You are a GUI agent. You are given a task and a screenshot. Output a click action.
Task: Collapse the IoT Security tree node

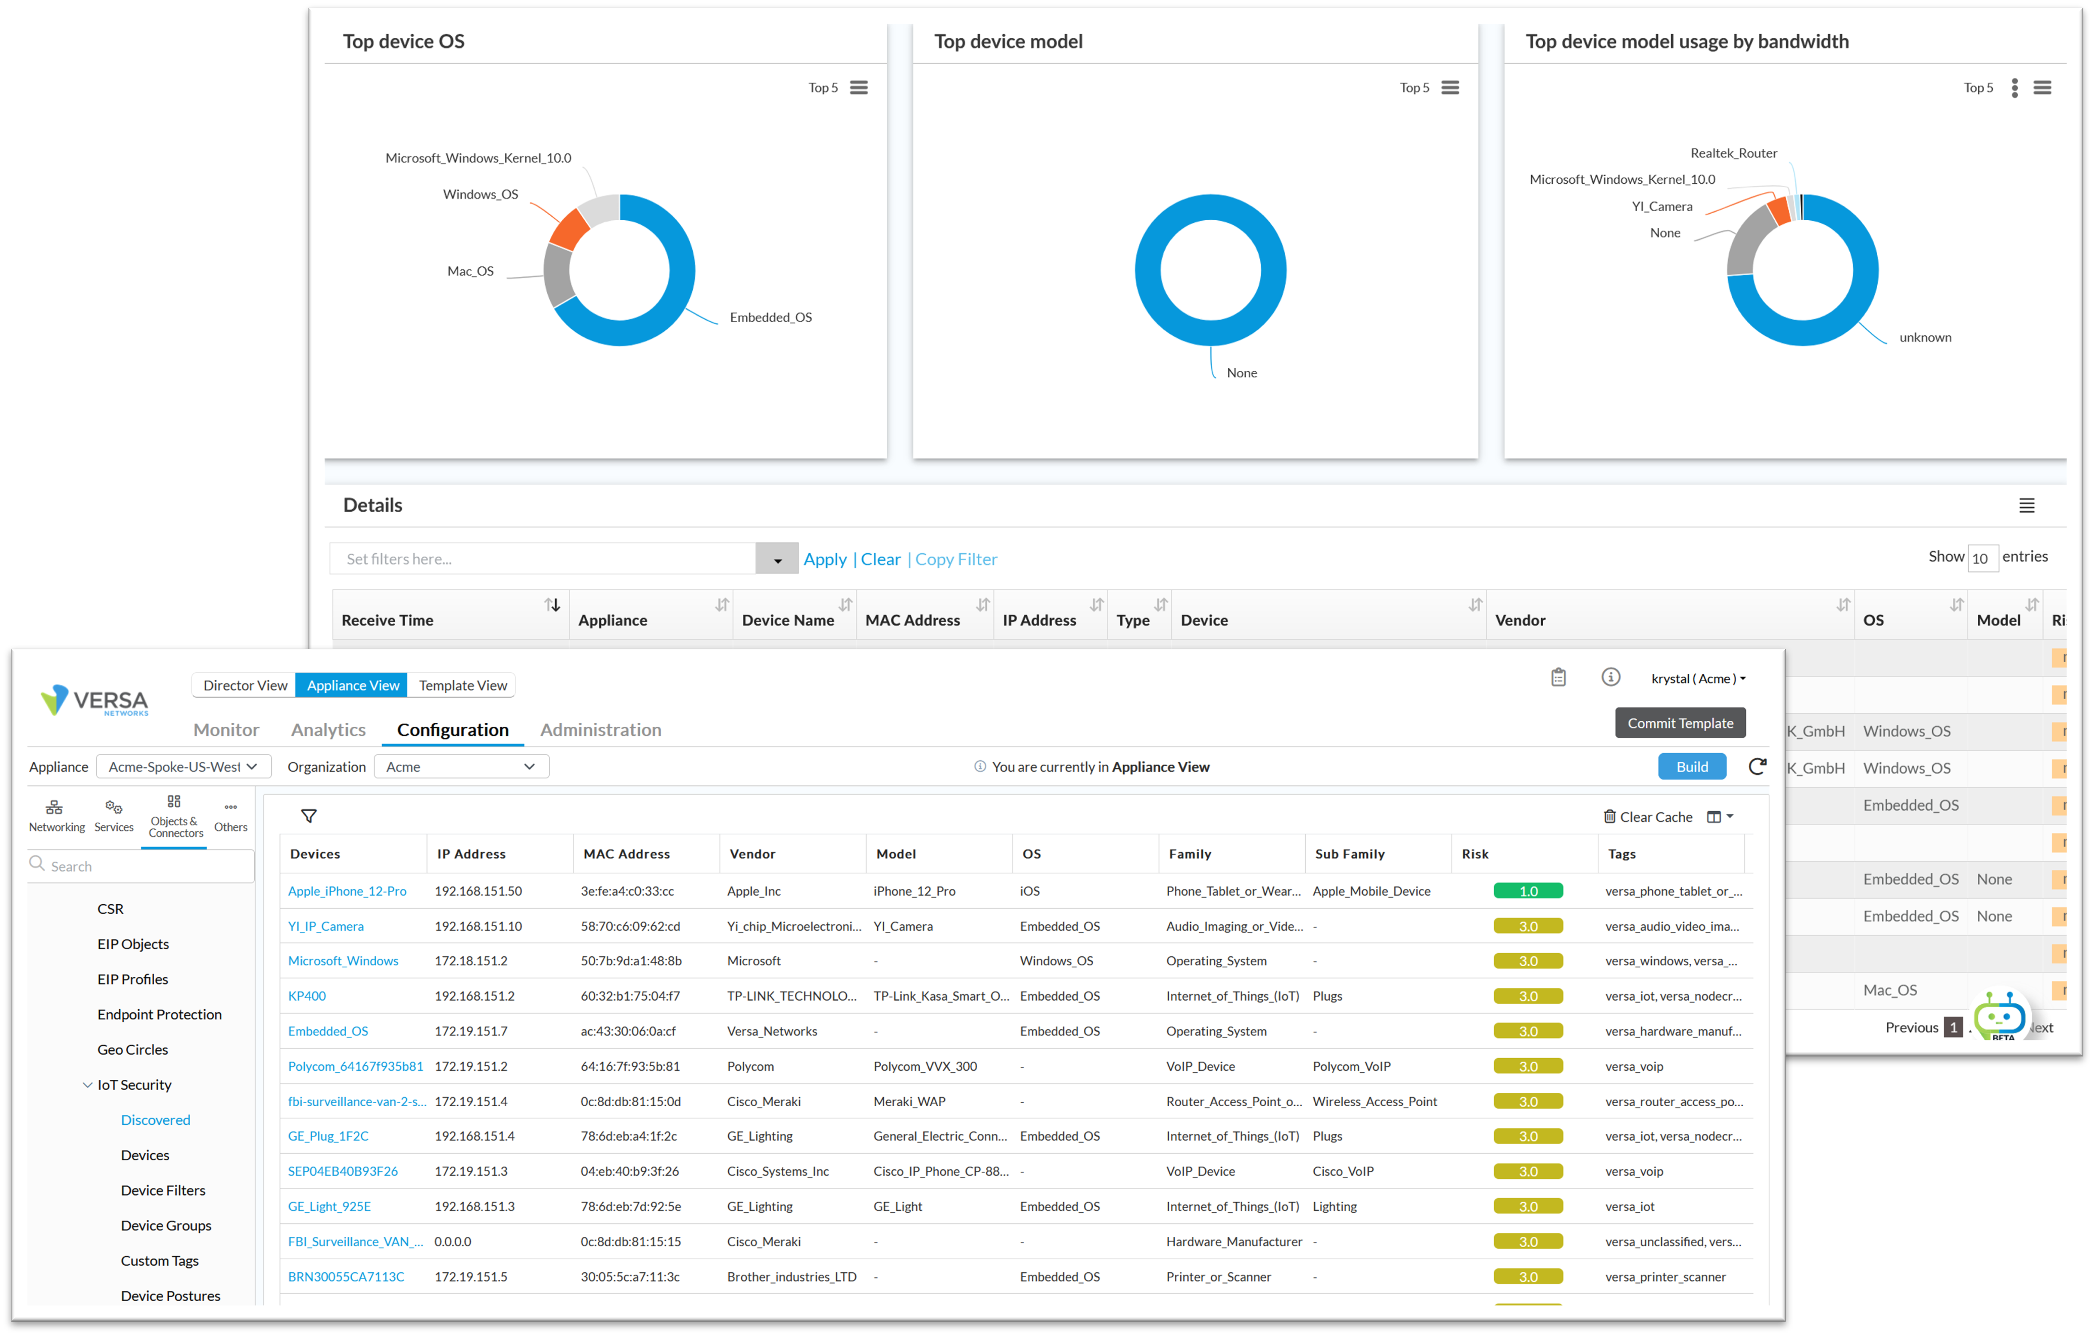click(88, 1085)
